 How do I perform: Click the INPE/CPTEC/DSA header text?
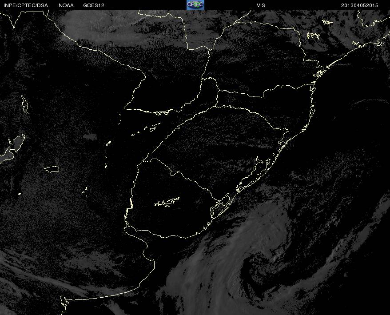click(x=26, y=5)
